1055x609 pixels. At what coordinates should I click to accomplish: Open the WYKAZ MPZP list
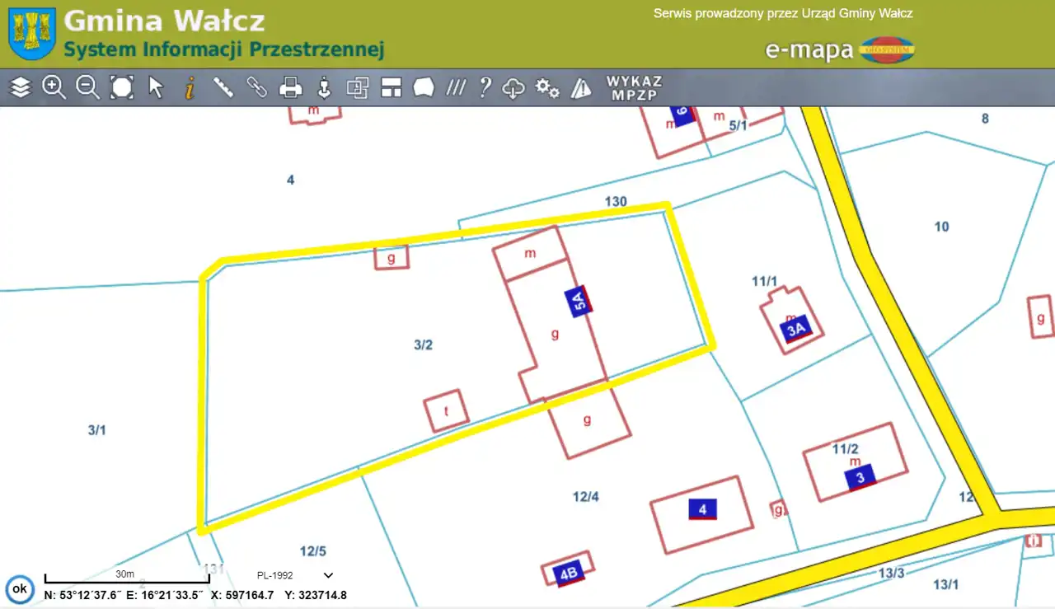click(634, 87)
